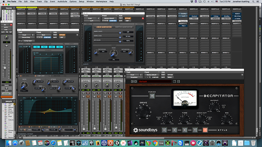This screenshot has height=147, width=262.
Task: Adjust the Decapitator High Cut knob
Action: tap(202, 119)
